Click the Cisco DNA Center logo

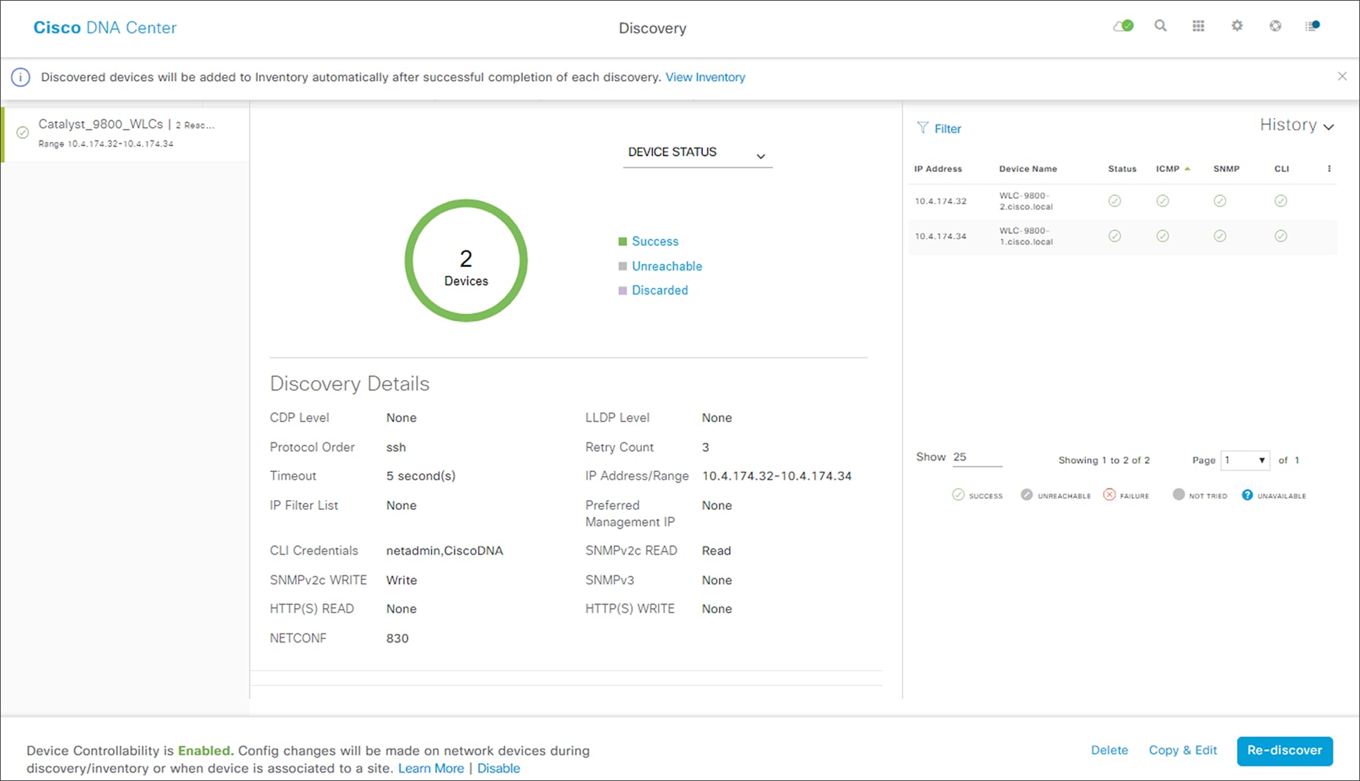point(105,27)
